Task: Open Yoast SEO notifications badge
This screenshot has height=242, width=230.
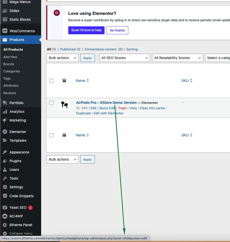Action: pyautogui.click(x=30, y=207)
